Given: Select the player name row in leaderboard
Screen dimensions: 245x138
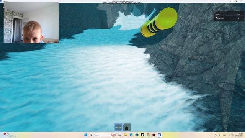Looking at the screenshot, I should (x=229, y=18).
